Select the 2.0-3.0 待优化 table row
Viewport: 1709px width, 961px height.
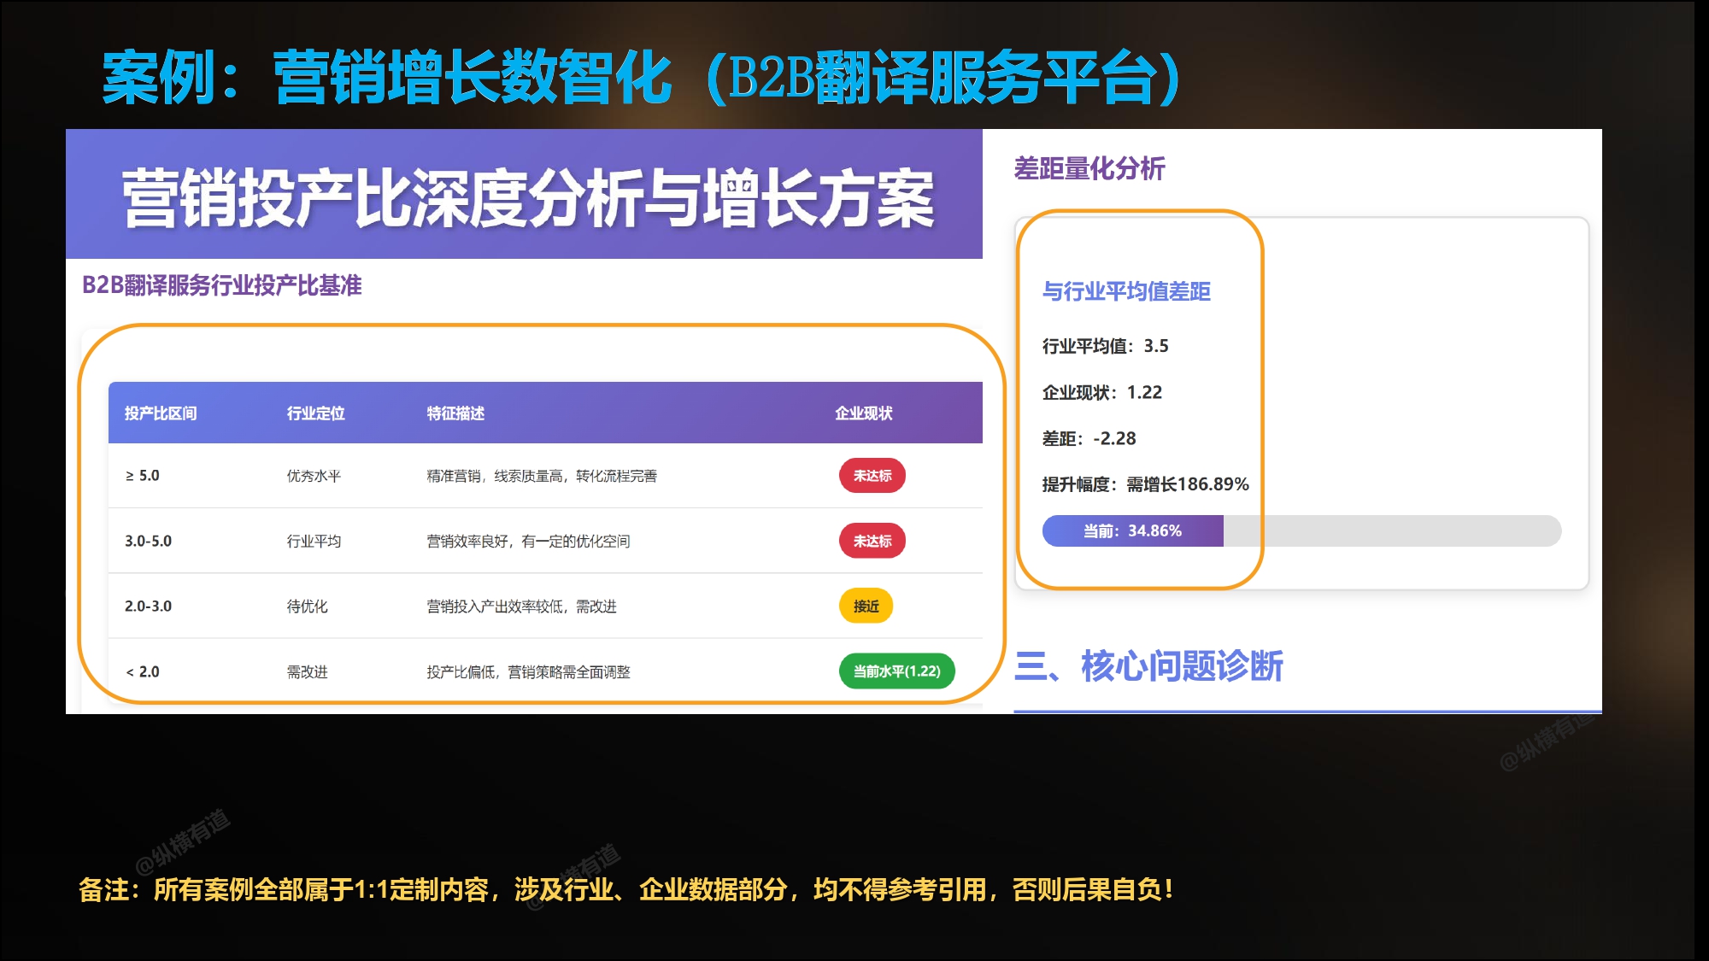(x=545, y=606)
